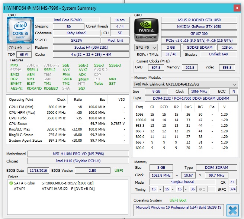
Task: Click the ECC N field
Action: click(x=234, y=91)
